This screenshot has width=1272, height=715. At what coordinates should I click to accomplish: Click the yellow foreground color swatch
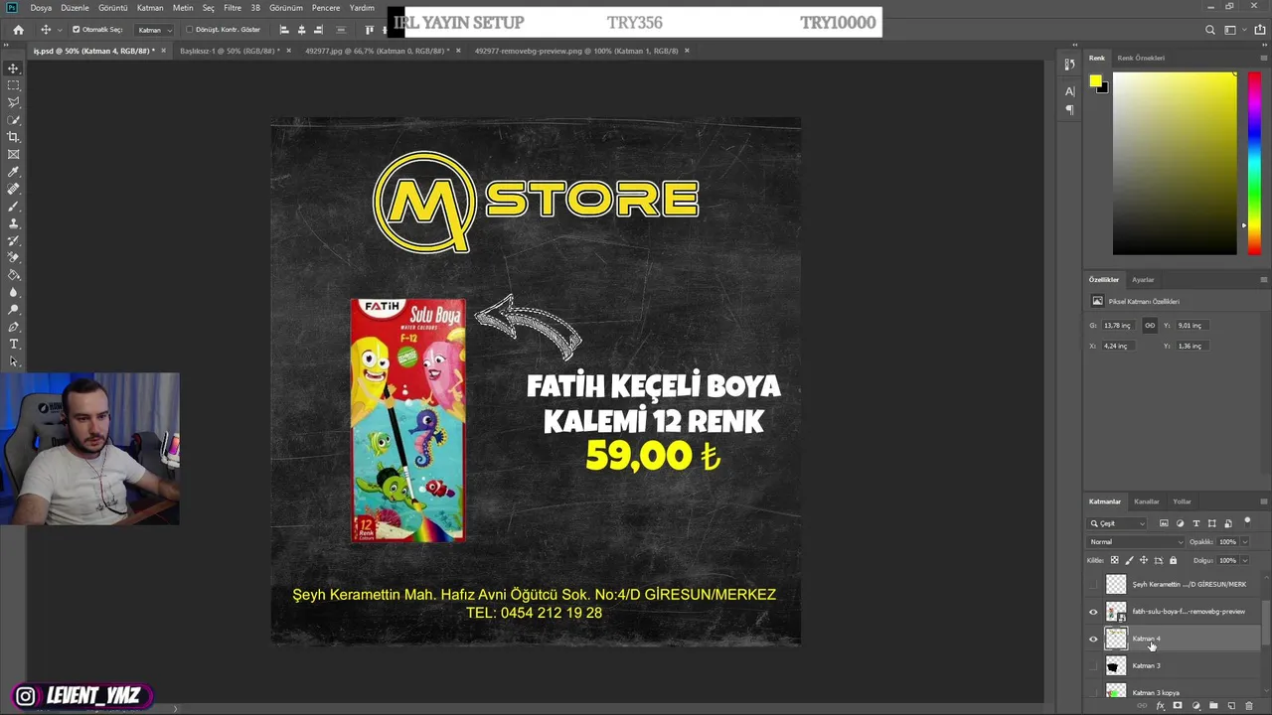coord(1094,81)
